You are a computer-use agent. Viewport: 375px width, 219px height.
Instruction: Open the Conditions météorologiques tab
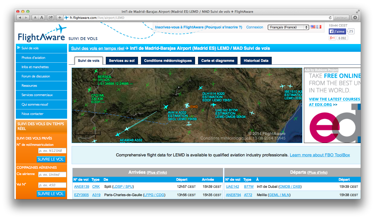pyautogui.click(x=168, y=61)
